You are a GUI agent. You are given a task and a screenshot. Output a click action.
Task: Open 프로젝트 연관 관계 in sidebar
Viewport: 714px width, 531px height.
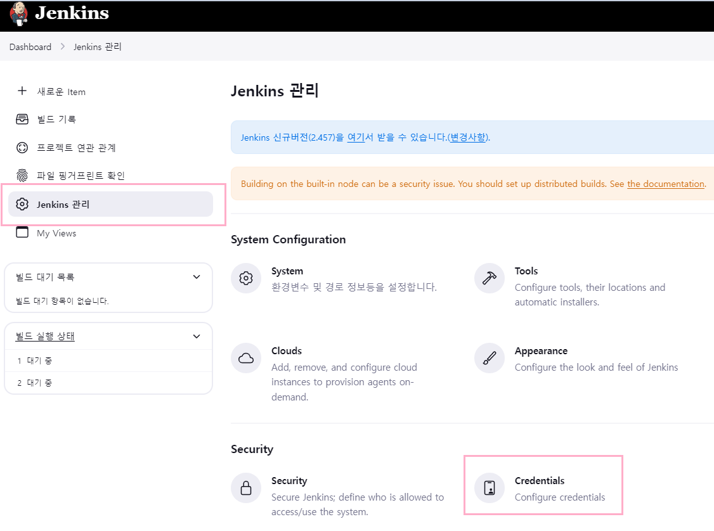(76, 148)
